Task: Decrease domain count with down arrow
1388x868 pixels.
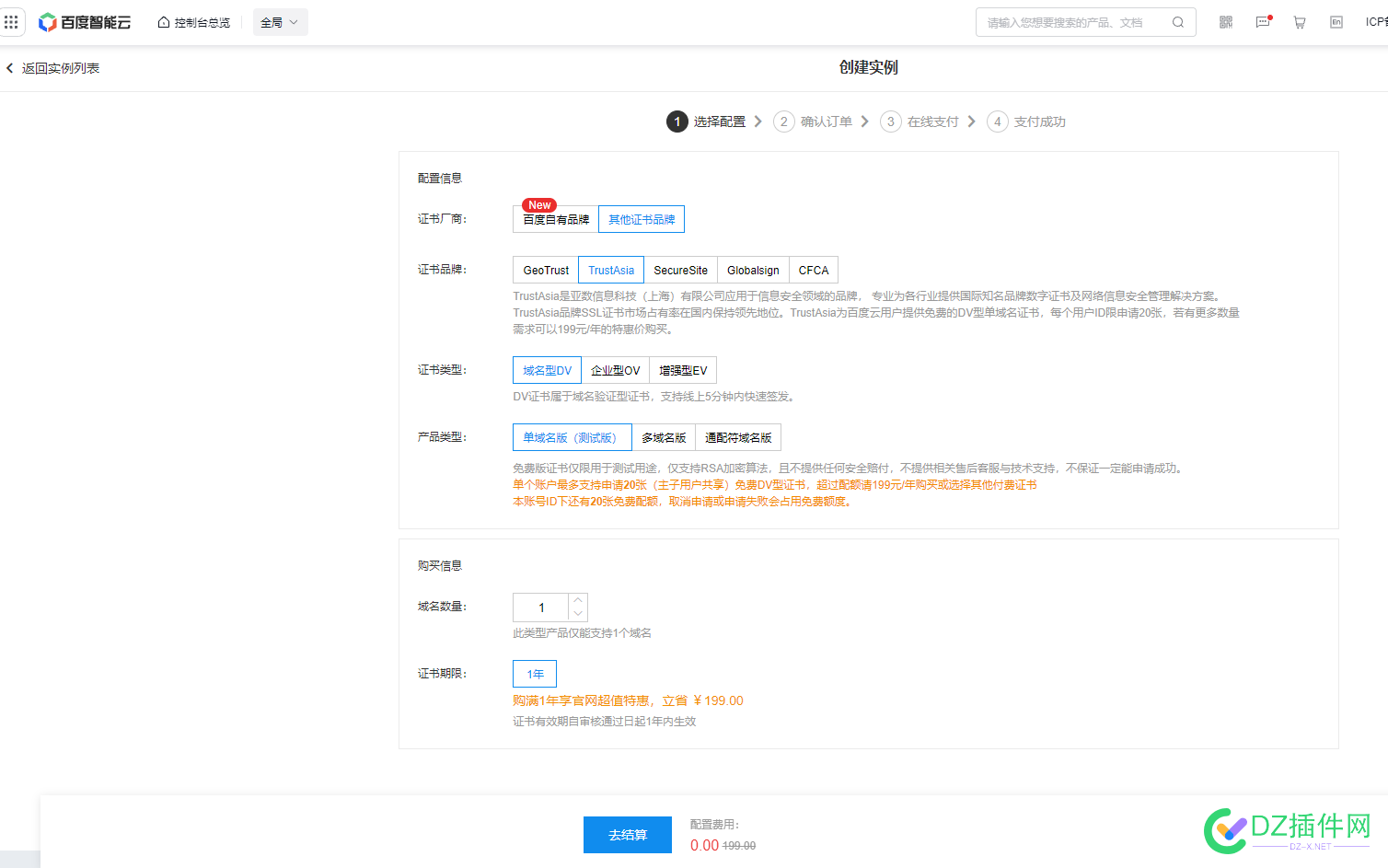Action: coord(578,614)
